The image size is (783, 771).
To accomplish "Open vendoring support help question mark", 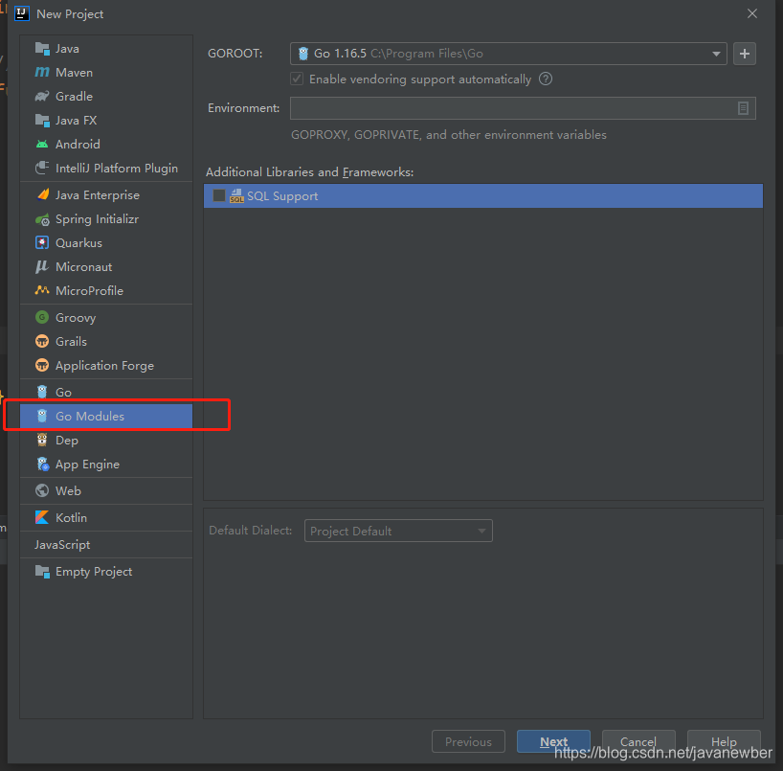I will tap(546, 79).
